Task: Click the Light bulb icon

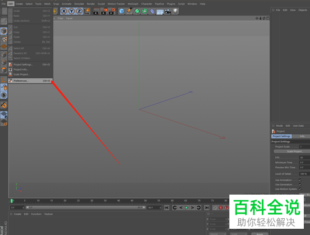Action: click(x=175, y=11)
